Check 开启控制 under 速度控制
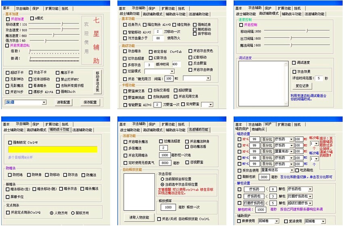This screenshot has width=343, height=226. [x=241, y=25]
